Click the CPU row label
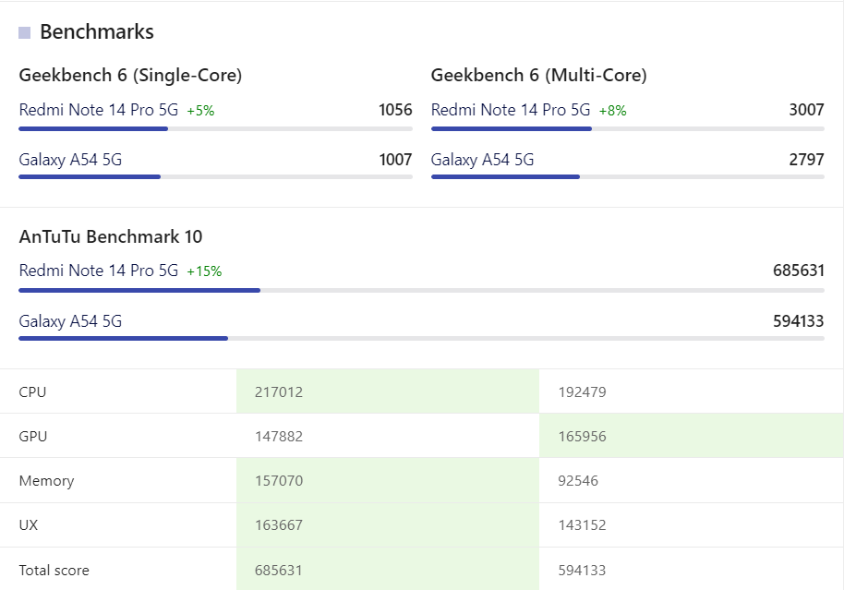This screenshot has width=844, height=590. [x=32, y=391]
